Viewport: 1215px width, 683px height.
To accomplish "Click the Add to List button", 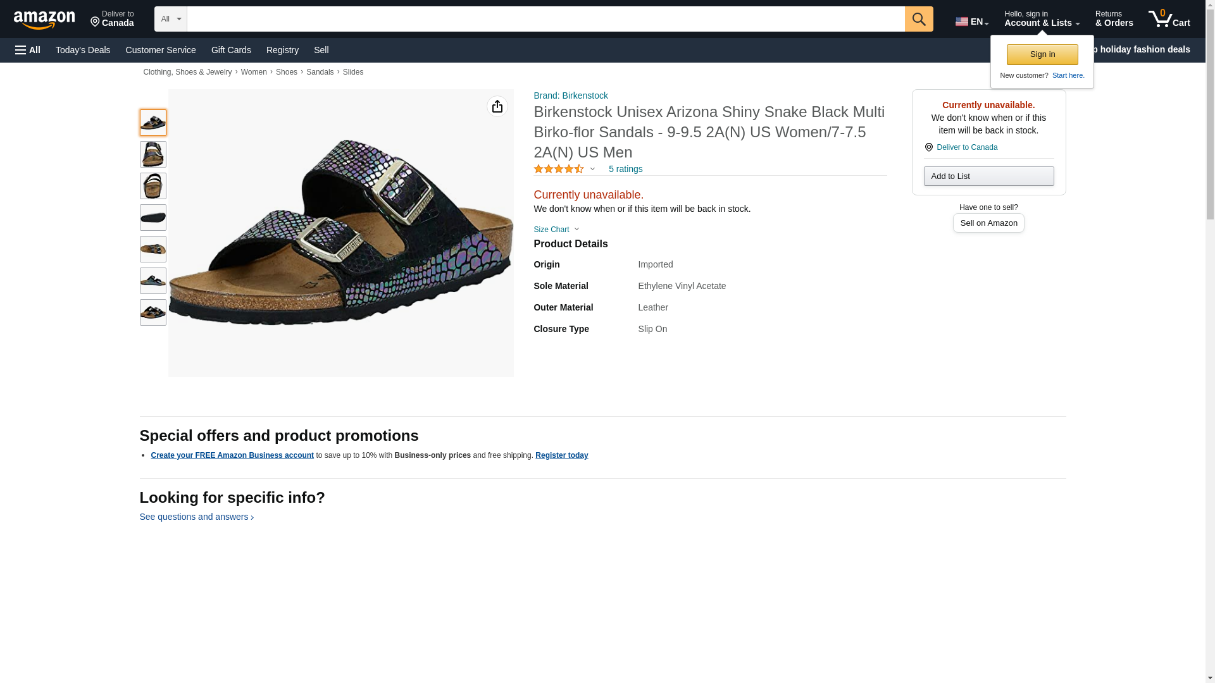I will coord(988,176).
